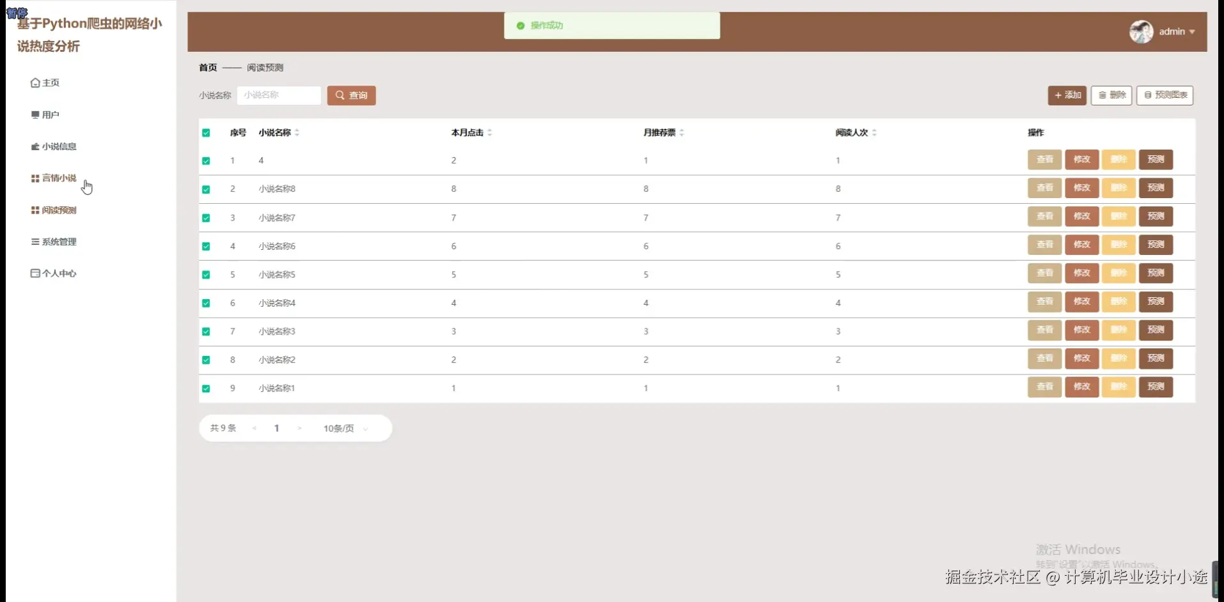Delete the 小说名称3 row with 删除

coord(1118,330)
